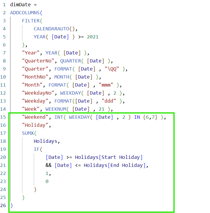Click the "ddd" format string
The height and width of the screenshot is (213, 210).
109,101
